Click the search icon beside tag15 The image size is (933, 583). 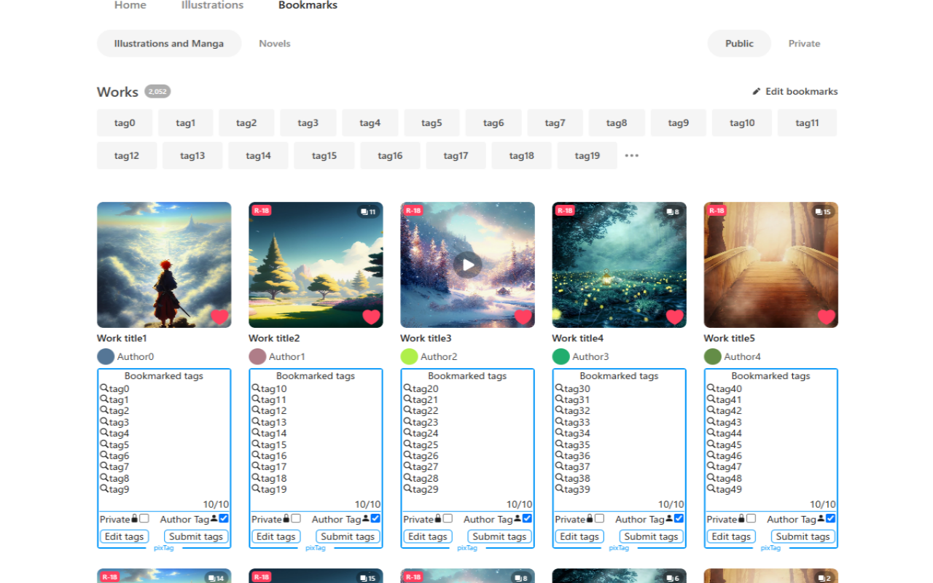click(256, 445)
